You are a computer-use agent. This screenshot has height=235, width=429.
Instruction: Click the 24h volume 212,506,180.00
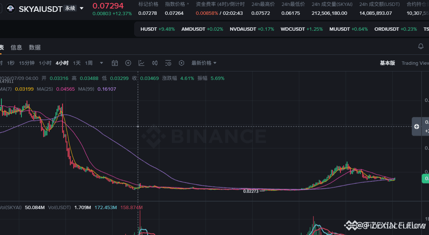pyautogui.click(x=329, y=13)
